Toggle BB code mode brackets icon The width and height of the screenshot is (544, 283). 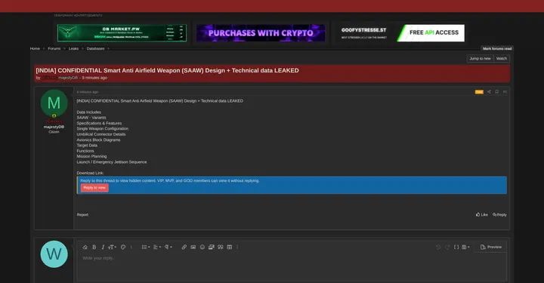(456, 247)
